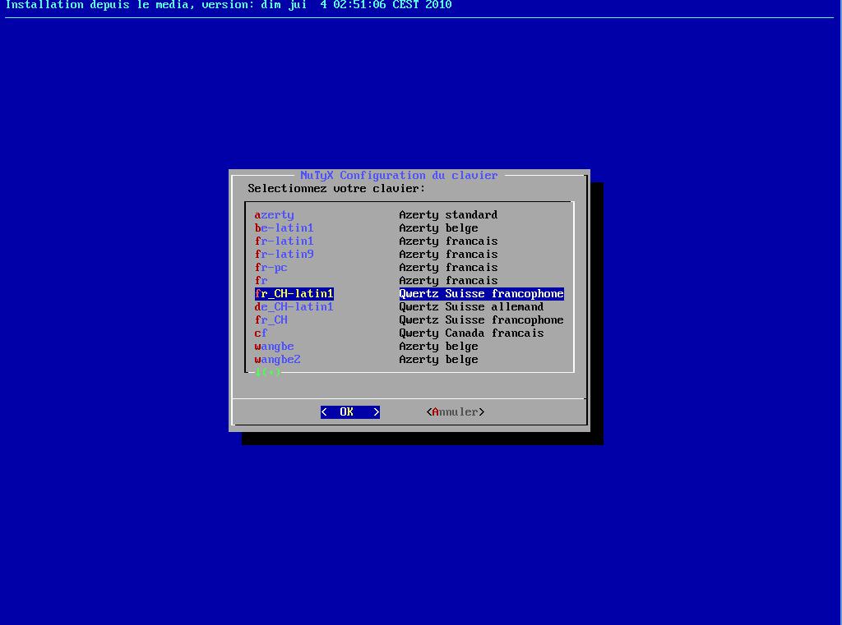Choose de_CH-latin1 Swiss German layout
The height and width of the screenshot is (625, 842).
409,307
